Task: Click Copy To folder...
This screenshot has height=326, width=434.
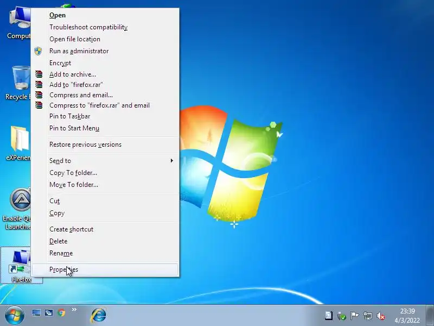Action: pyautogui.click(x=105, y=173)
